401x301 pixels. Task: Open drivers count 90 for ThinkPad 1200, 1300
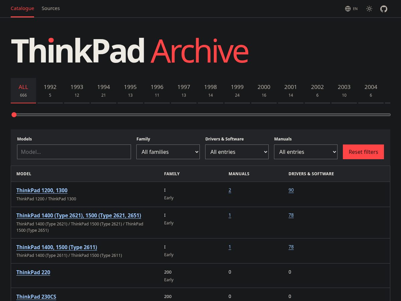click(x=291, y=190)
